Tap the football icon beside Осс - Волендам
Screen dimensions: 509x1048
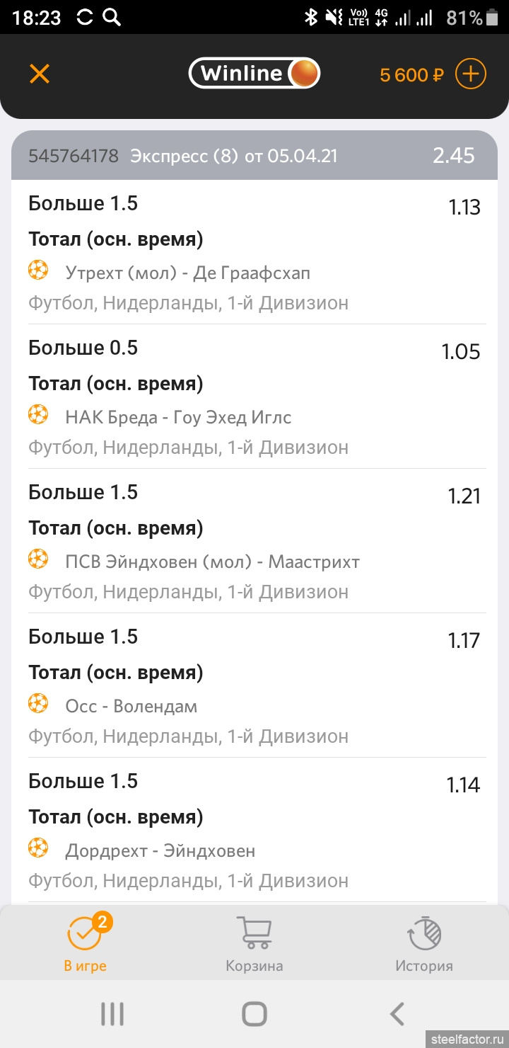[38, 704]
